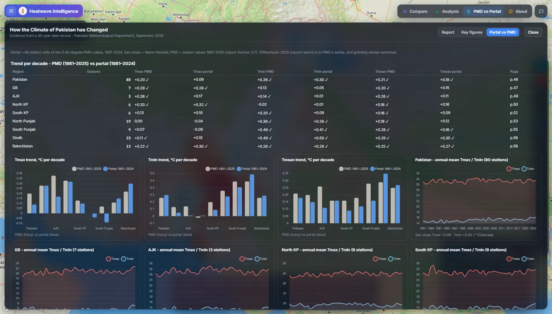Click page reference p.46 in Pakistan row
The image size is (552, 314).
pyautogui.click(x=514, y=80)
